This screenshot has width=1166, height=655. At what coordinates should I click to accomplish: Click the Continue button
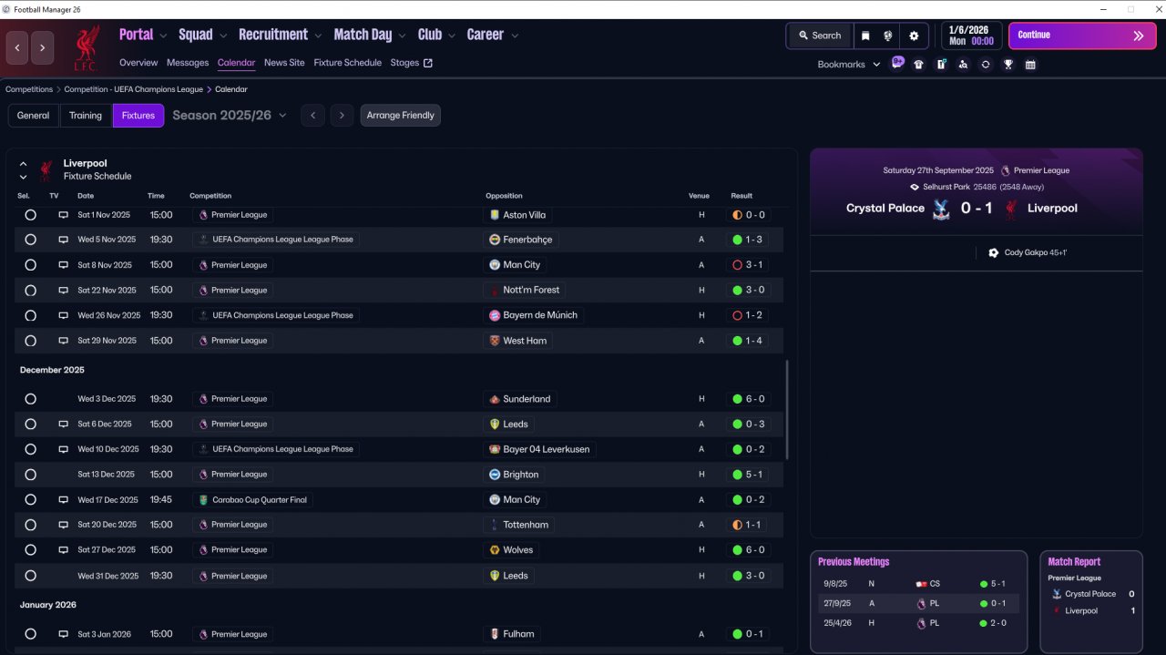(x=1082, y=36)
